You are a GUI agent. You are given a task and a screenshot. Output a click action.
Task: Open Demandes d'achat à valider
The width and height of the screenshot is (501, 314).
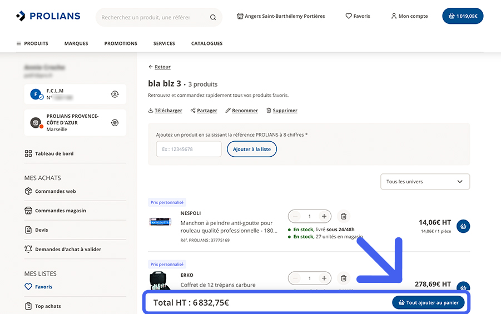pyautogui.click(x=63, y=249)
